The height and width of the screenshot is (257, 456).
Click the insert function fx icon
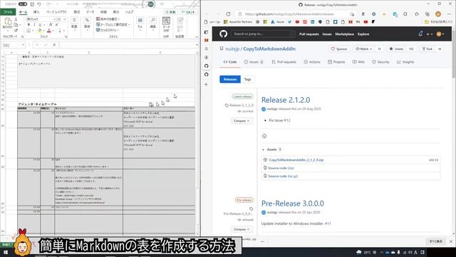tap(54, 45)
